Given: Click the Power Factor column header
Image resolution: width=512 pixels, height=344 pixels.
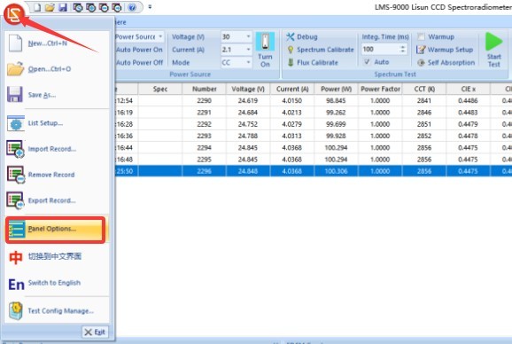Looking at the screenshot, I should point(380,89).
